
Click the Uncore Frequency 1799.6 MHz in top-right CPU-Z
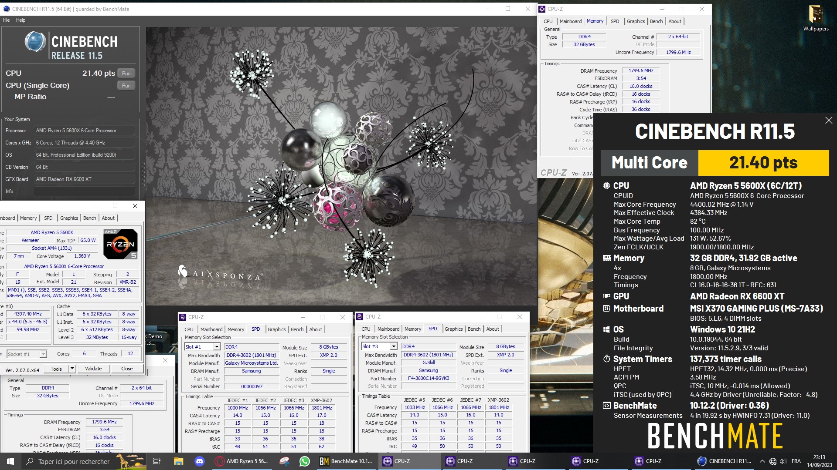point(678,52)
